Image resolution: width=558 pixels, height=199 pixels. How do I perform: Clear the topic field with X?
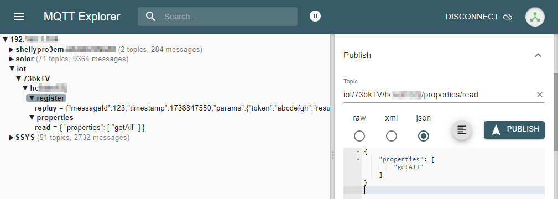540,95
